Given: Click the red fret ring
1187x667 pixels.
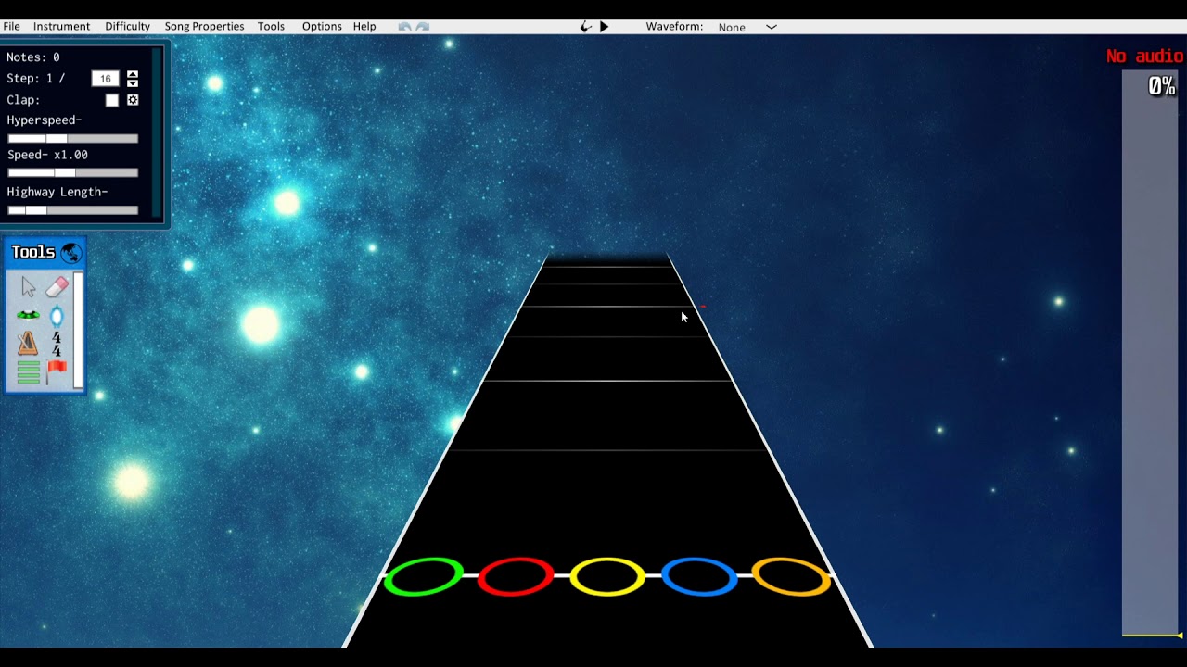Looking at the screenshot, I should 516,576.
